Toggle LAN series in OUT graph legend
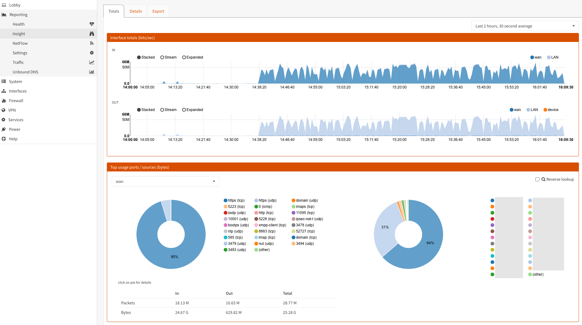This screenshot has width=582, height=325. pos(532,110)
